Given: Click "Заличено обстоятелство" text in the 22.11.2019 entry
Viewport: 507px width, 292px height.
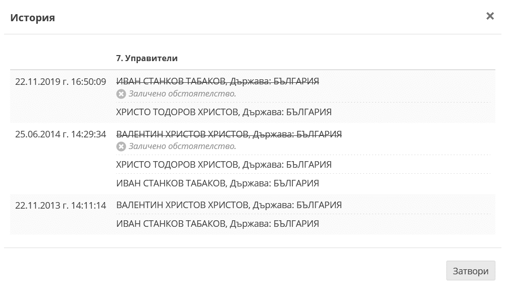Looking at the screenshot, I should 182,93.
